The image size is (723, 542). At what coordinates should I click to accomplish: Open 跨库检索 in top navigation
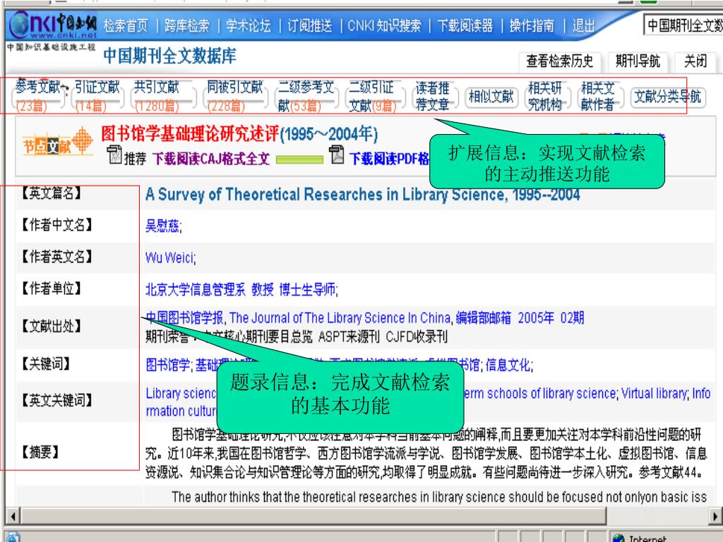click(x=186, y=25)
